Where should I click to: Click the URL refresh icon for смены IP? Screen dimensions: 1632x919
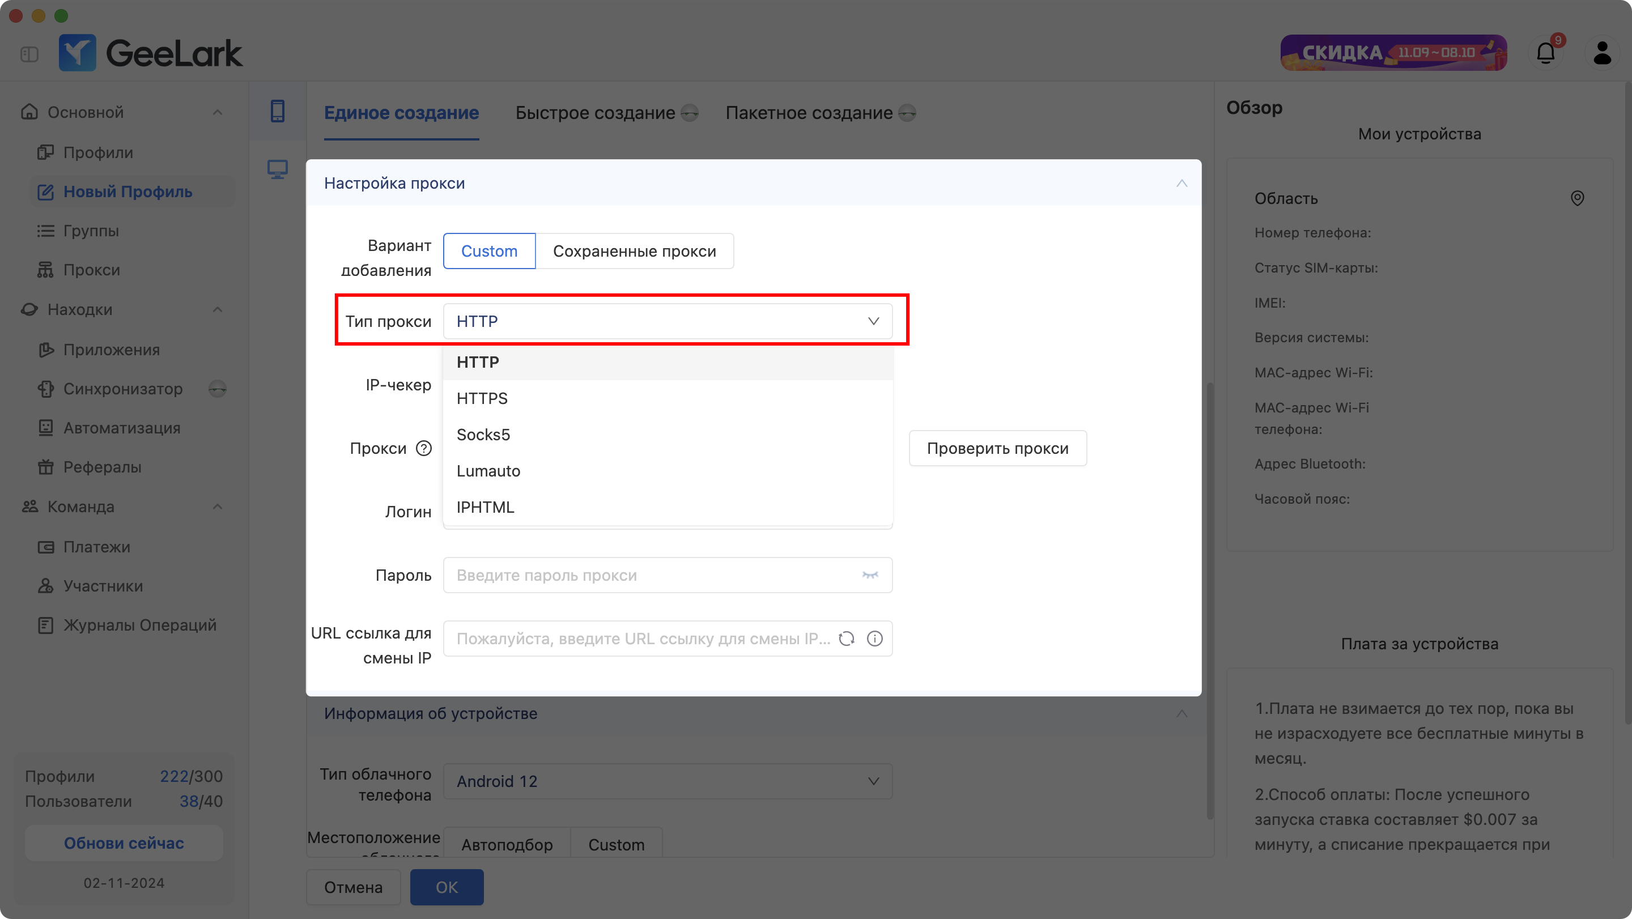tap(847, 639)
